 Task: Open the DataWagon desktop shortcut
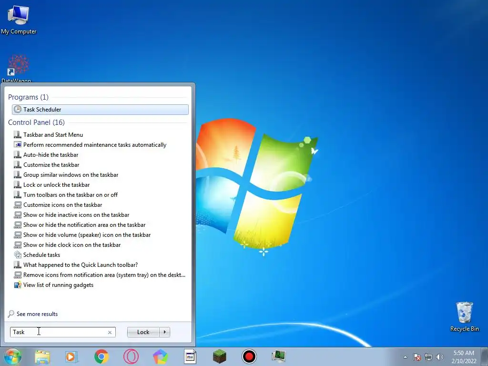tap(17, 68)
